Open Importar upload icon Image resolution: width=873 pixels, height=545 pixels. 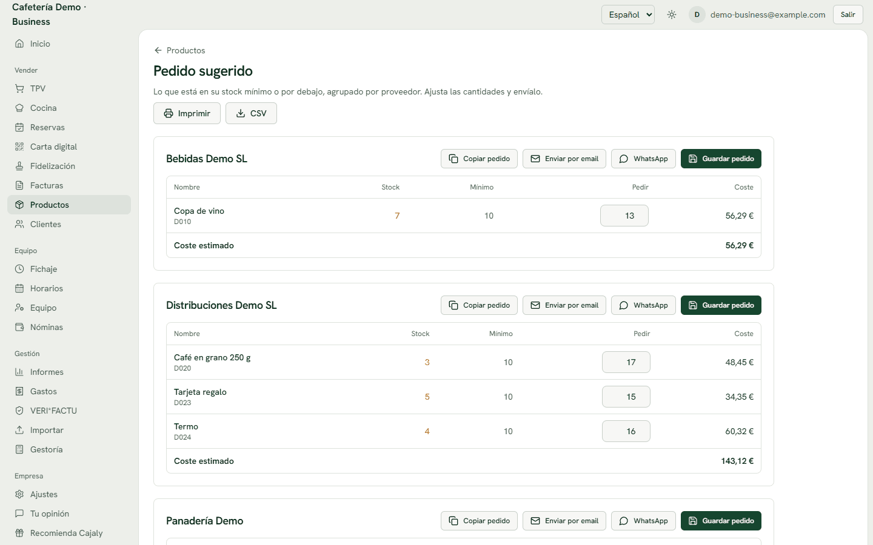(x=19, y=430)
